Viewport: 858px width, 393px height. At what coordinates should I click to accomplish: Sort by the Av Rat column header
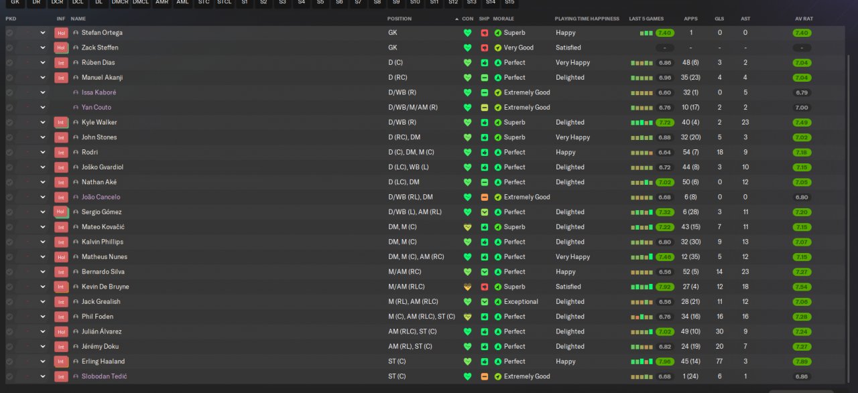[804, 19]
